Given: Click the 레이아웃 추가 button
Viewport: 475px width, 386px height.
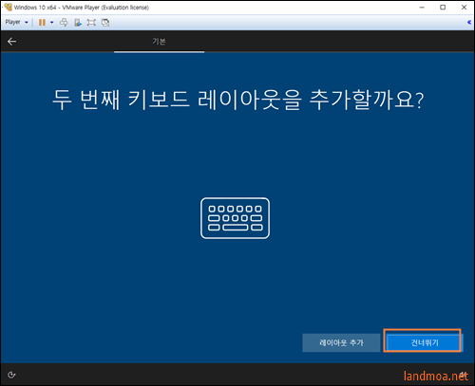Looking at the screenshot, I should [341, 342].
